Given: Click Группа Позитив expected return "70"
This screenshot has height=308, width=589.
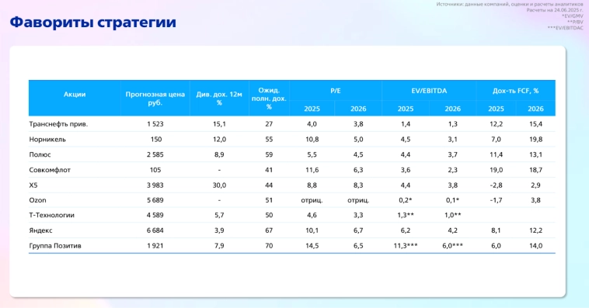Looking at the screenshot, I should click(269, 246).
